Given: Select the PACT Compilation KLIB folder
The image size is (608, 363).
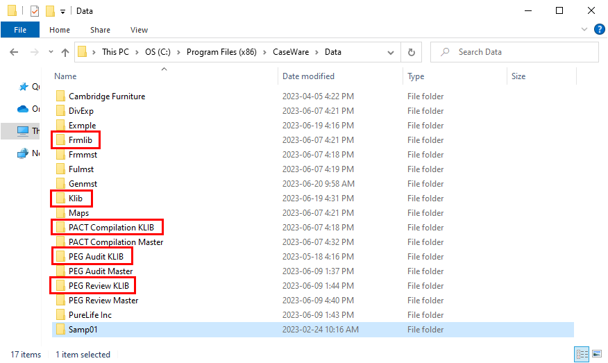Looking at the screenshot, I should 111,228.
